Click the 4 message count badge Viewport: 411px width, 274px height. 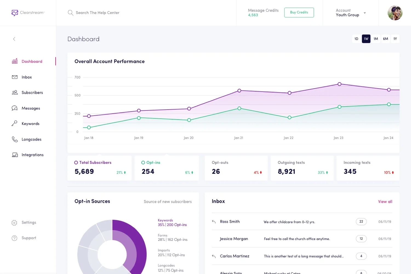[x=361, y=256]
